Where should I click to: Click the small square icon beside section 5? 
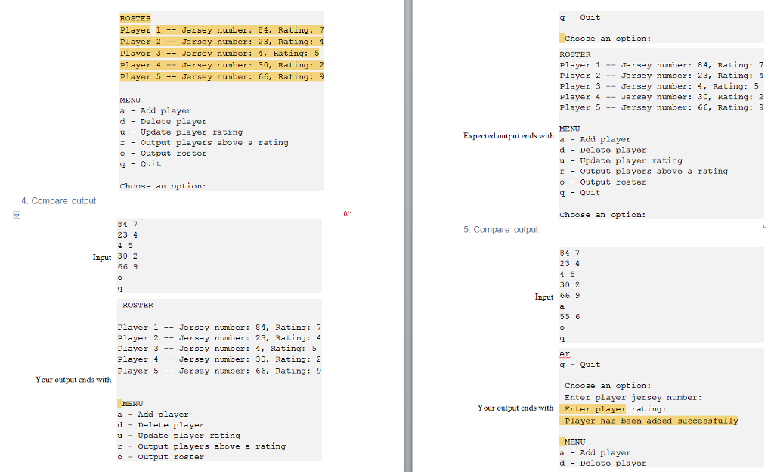click(x=763, y=225)
